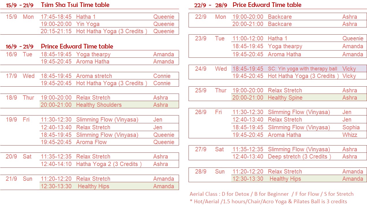Select the 17:45-18:45 Hatha 1 class
The image size is (367, 205).
tap(109, 17)
